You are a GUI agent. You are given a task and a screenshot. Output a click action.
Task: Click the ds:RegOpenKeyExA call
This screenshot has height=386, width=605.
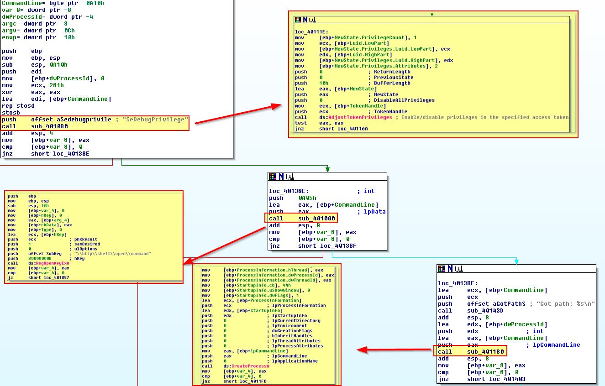pos(49,263)
